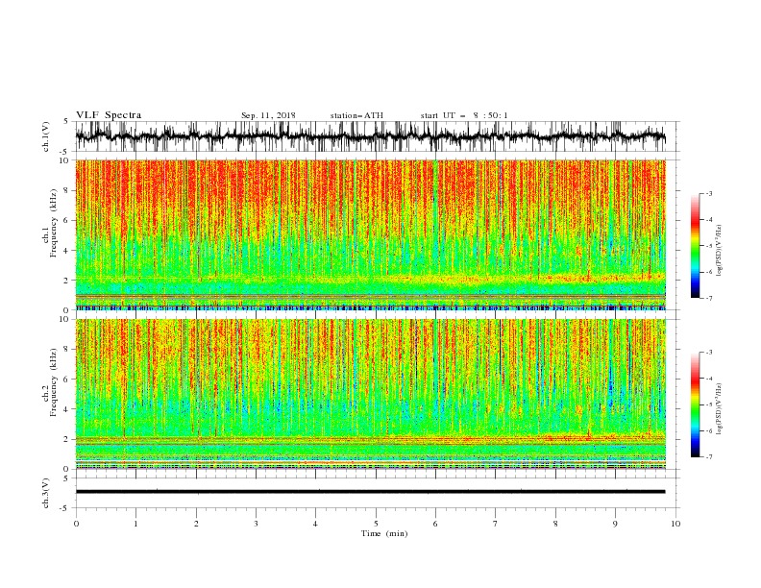Image resolution: width=761 pixels, height=588 pixels.
Task: Click the 'start UT = 8 :50: 1' label
Action: 464,115
